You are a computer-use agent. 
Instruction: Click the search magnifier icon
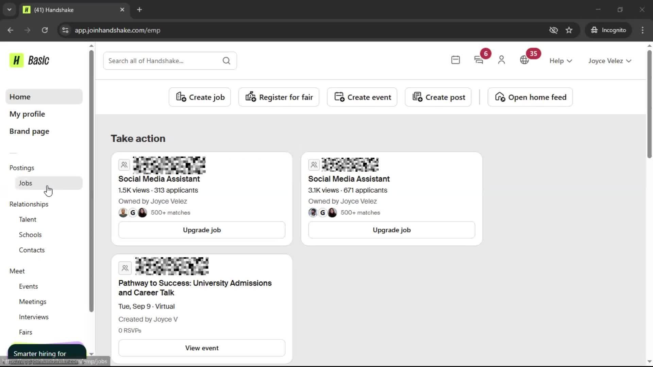point(226,61)
